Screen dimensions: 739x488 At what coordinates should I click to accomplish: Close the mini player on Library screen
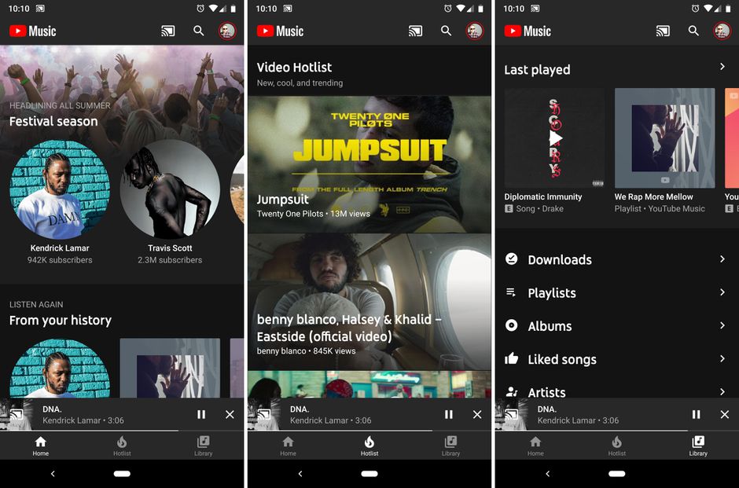(x=725, y=414)
